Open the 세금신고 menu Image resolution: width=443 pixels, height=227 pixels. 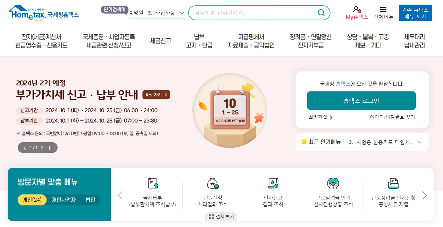160,41
